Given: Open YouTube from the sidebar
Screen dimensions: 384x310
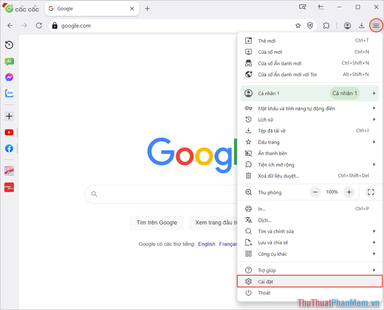Looking at the screenshot, I should point(9,132).
